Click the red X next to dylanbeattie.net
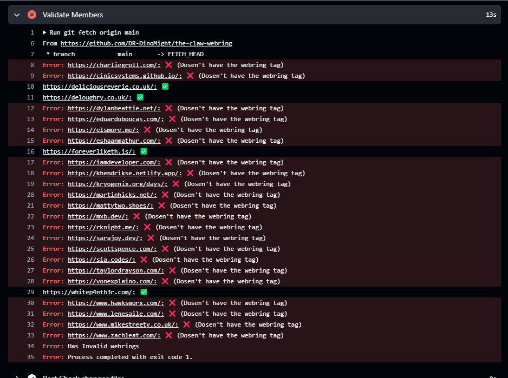508x378 pixels. pyautogui.click(x=168, y=108)
